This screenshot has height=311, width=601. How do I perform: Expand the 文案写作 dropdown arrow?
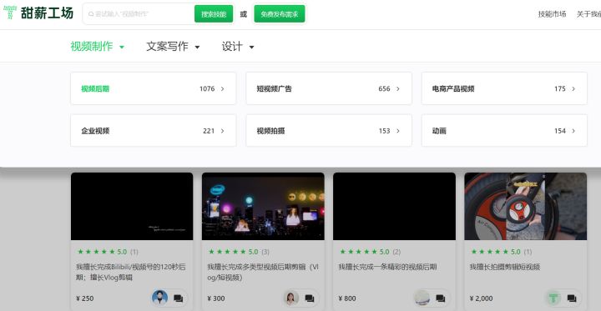(x=197, y=48)
